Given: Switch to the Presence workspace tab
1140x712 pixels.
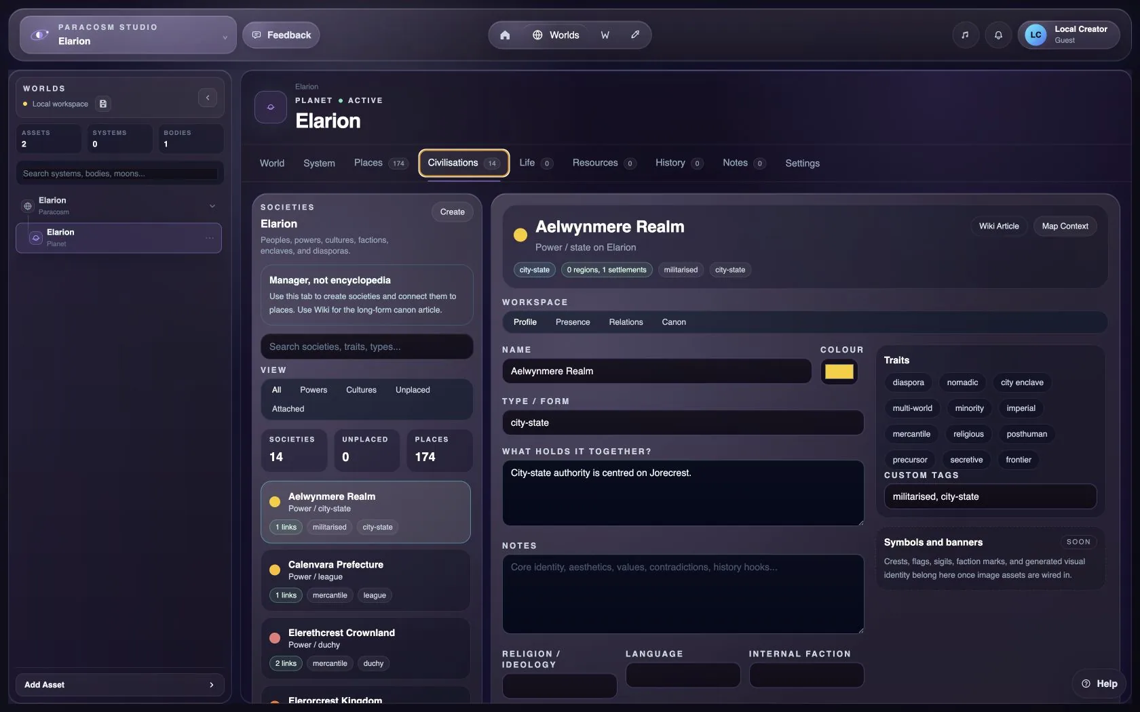Looking at the screenshot, I should point(573,322).
